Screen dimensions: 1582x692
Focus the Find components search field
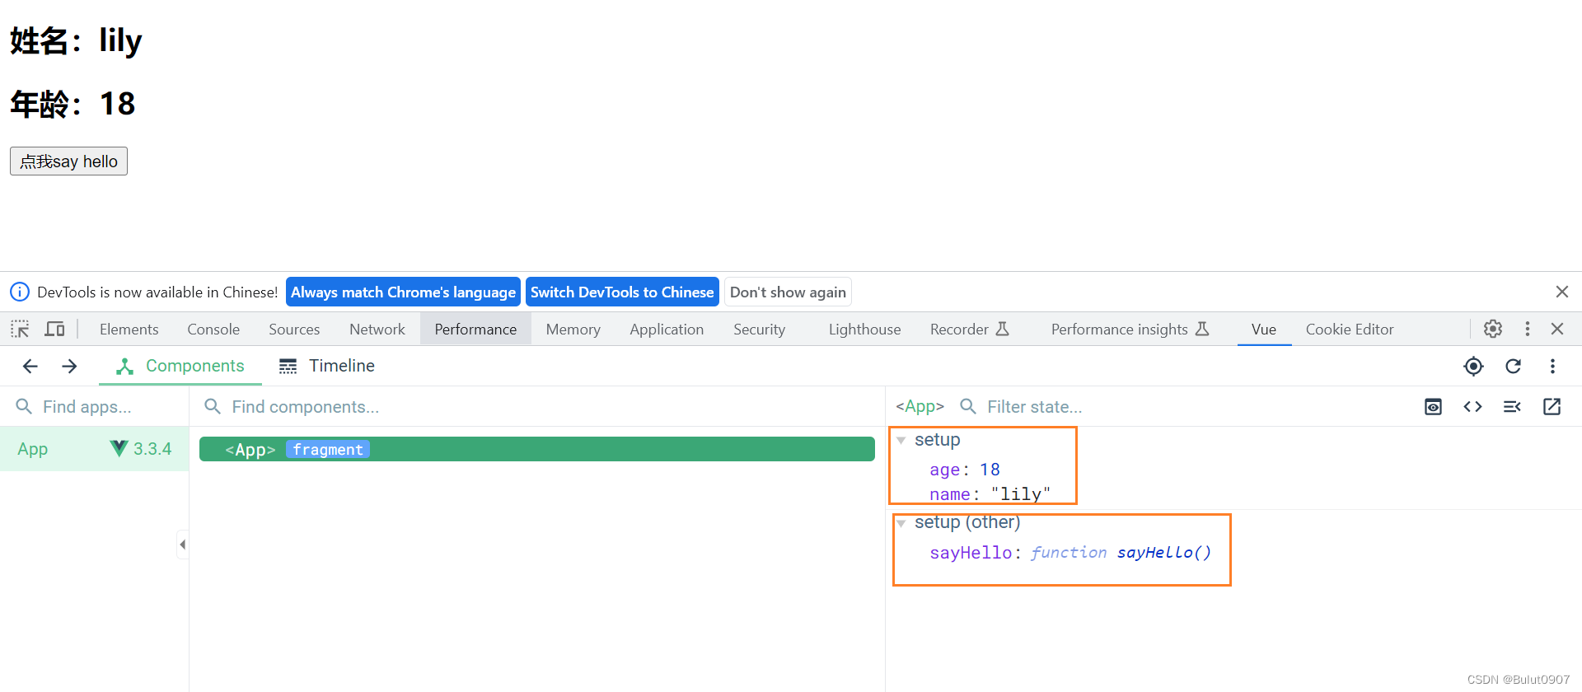click(x=537, y=407)
